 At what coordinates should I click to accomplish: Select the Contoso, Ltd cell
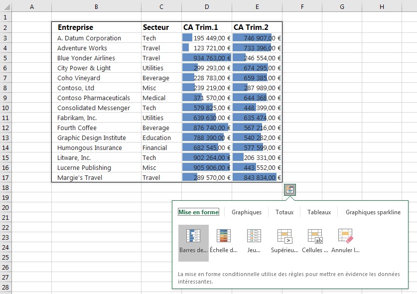[x=96, y=88]
